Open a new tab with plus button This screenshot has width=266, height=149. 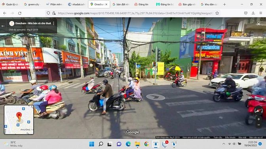(x=224, y=4)
